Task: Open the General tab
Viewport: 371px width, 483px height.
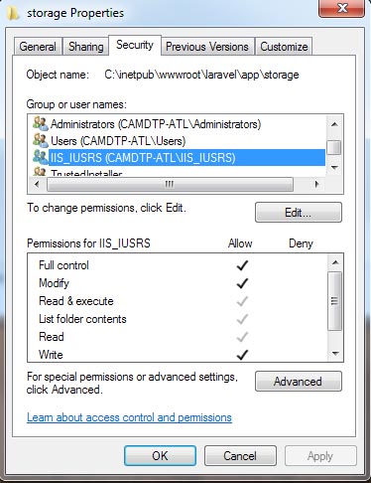Action: [38, 47]
